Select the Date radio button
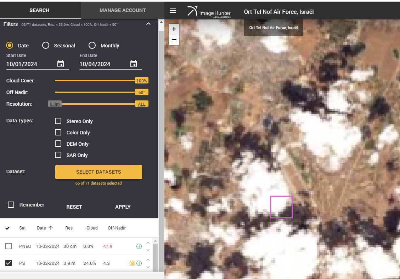The width and height of the screenshot is (400, 279). pos(10,45)
